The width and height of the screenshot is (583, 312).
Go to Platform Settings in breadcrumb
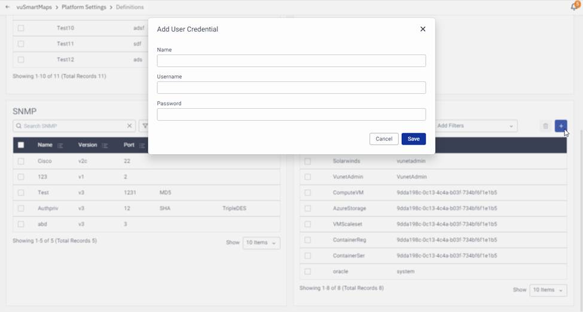point(84,7)
